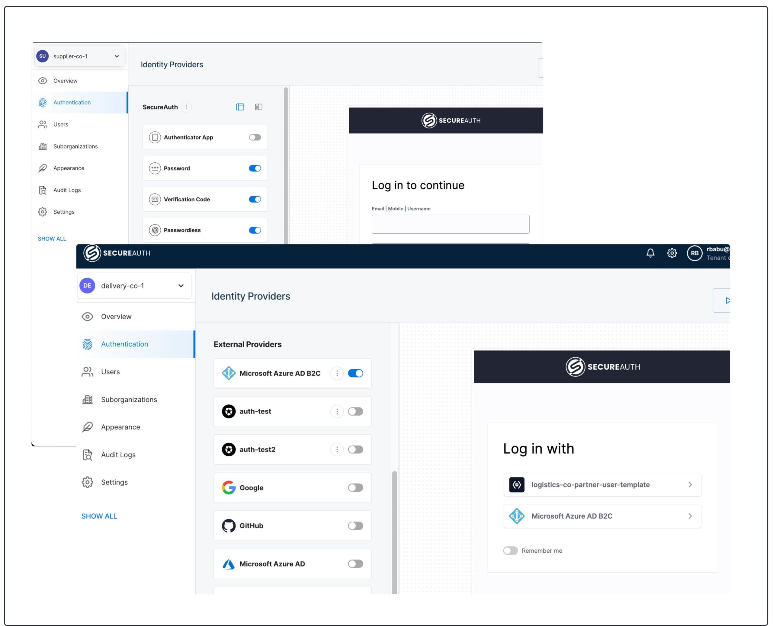Click External Providers list scrollbar

pyautogui.click(x=394, y=532)
